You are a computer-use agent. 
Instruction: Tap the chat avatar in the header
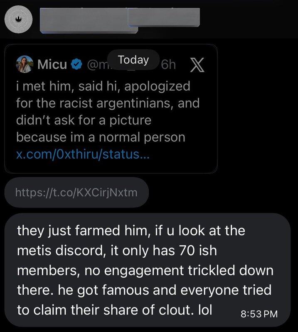(x=17, y=18)
